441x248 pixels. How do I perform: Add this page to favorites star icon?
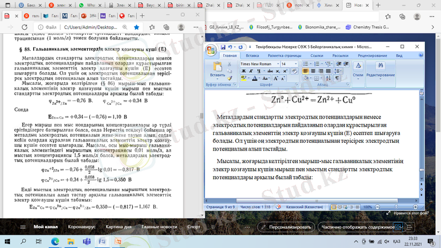(136, 26)
